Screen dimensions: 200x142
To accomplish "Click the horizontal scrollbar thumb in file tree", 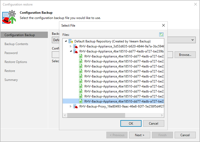I will pos(96,115).
